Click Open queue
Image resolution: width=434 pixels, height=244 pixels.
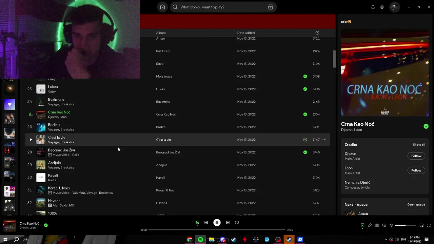point(416,205)
